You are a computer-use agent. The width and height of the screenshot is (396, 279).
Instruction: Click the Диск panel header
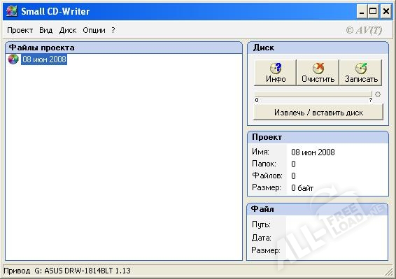(x=318, y=48)
